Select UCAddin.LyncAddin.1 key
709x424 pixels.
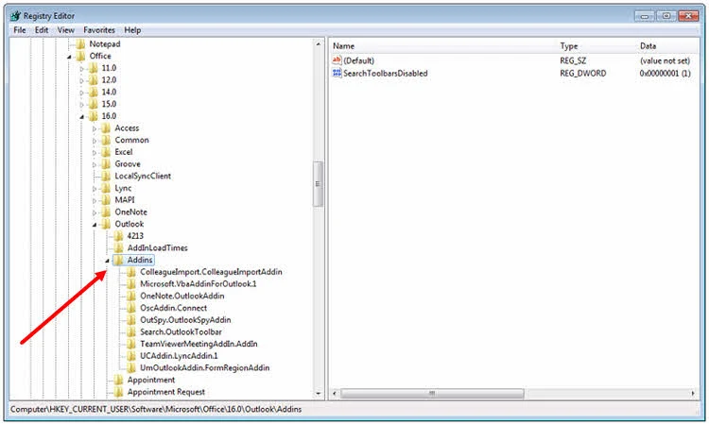(x=179, y=356)
